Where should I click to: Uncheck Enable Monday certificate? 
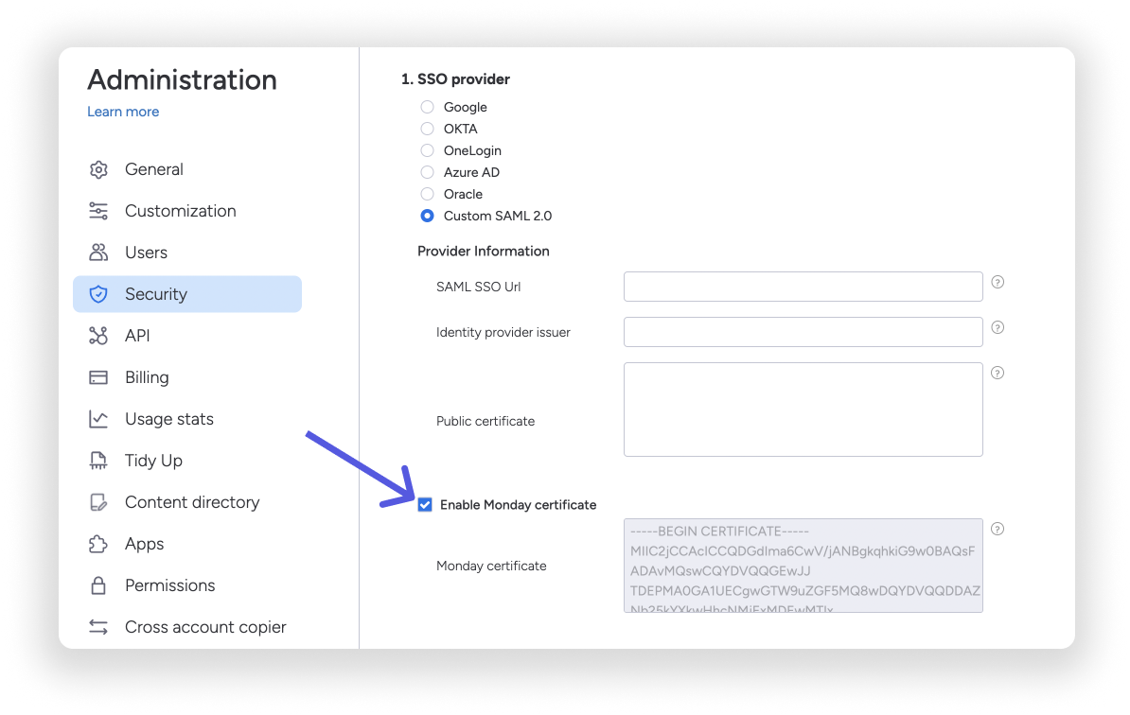425,505
